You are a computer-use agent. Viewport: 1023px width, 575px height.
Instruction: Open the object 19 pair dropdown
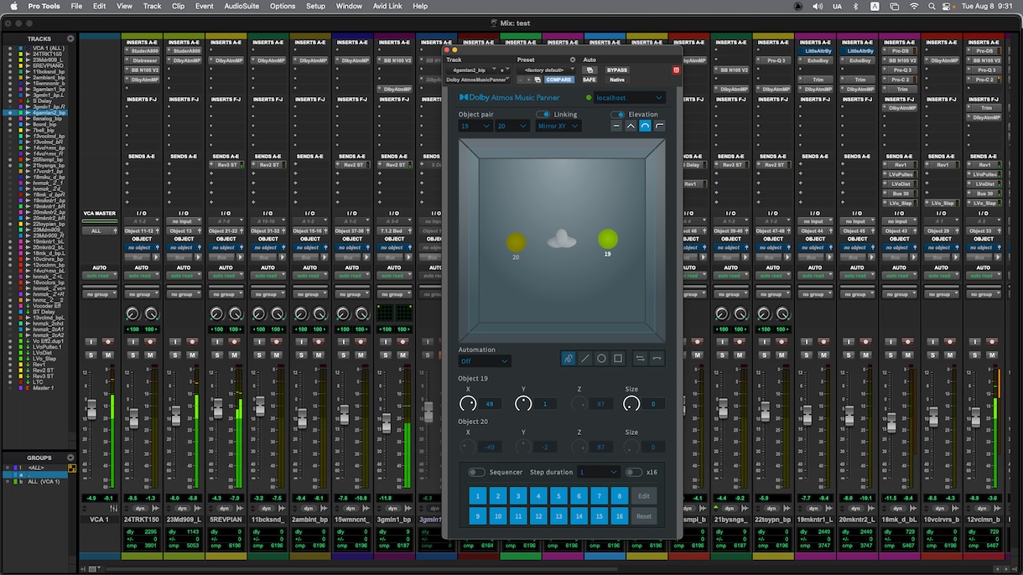[475, 126]
